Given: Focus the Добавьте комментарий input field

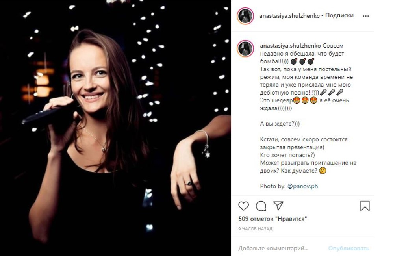Looking at the screenshot, I should (x=276, y=249).
